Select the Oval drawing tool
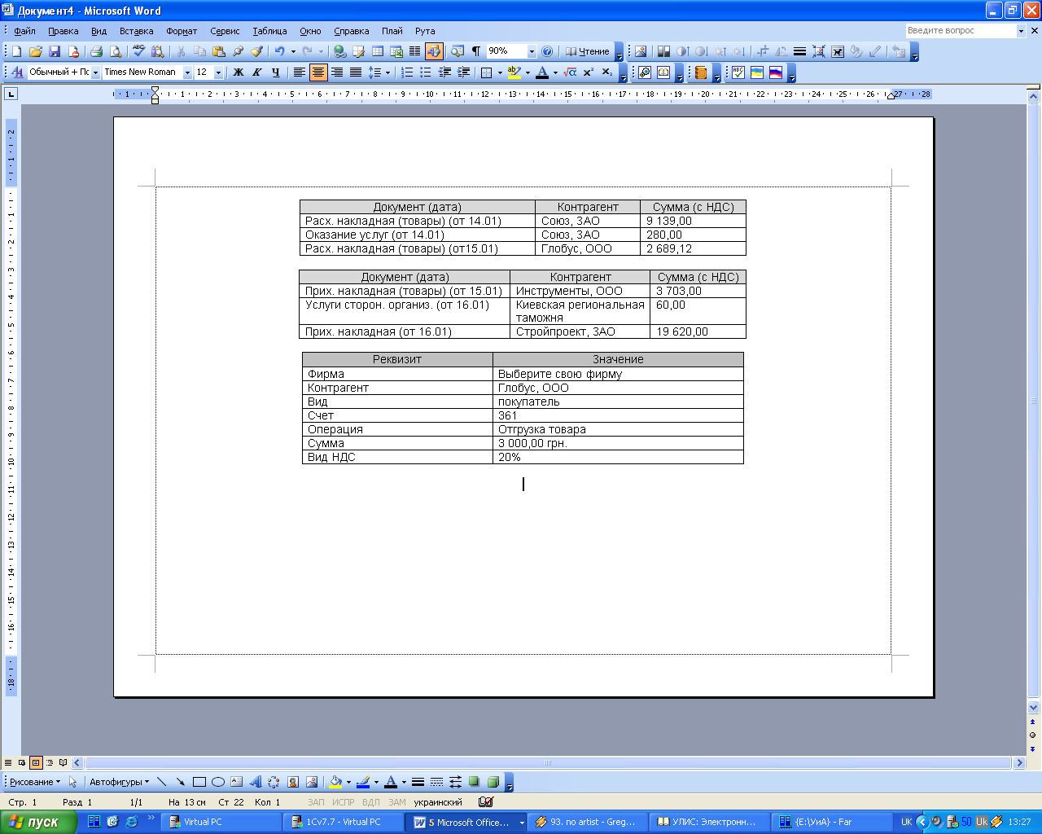The image size is (1042, 834). point(218,782)
